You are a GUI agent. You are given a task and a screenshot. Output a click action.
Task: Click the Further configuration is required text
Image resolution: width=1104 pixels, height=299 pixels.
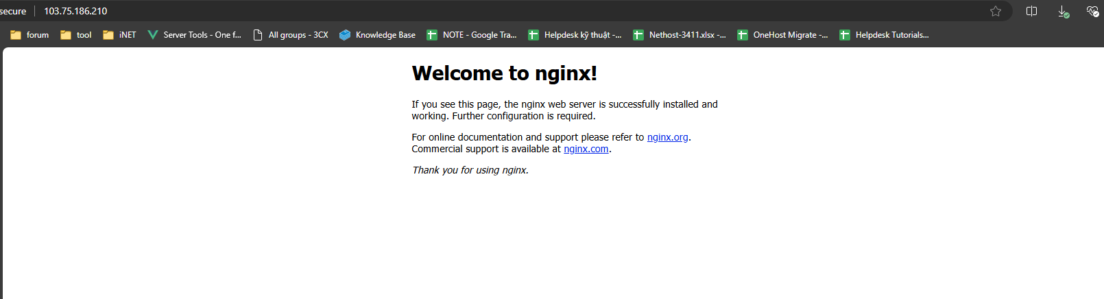click(x=524, y=116)
